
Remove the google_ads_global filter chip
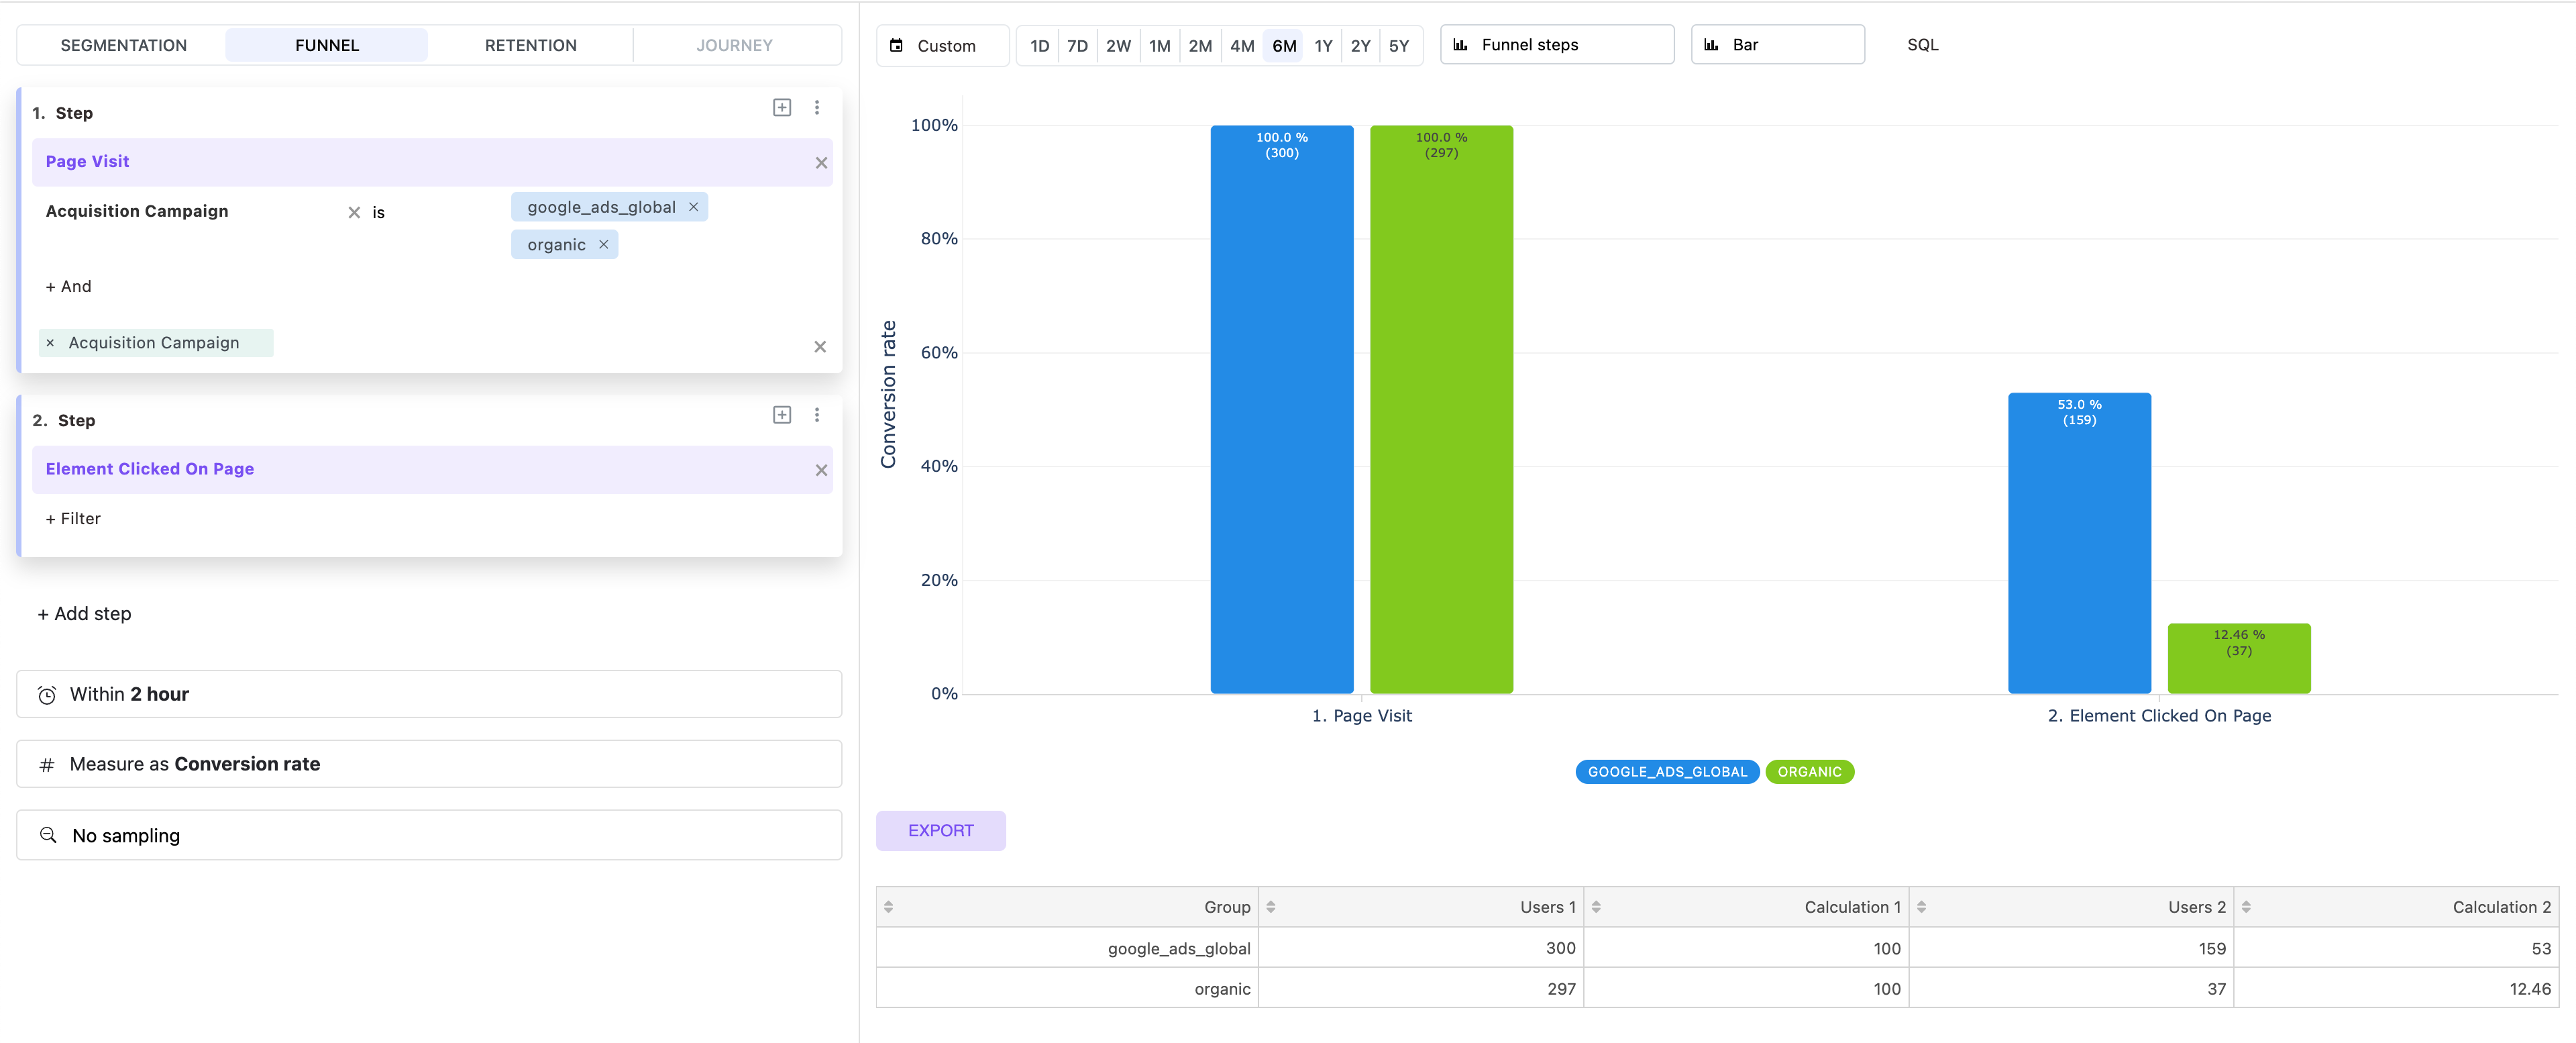[693, 207]
